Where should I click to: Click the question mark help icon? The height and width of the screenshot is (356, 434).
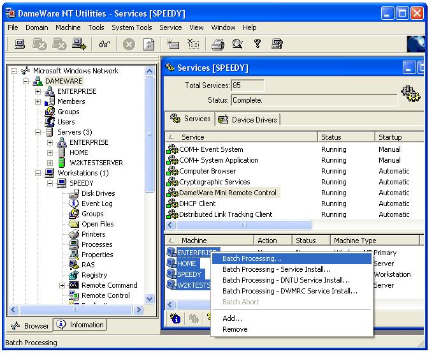pyautogui.click(x=257, y=43)
